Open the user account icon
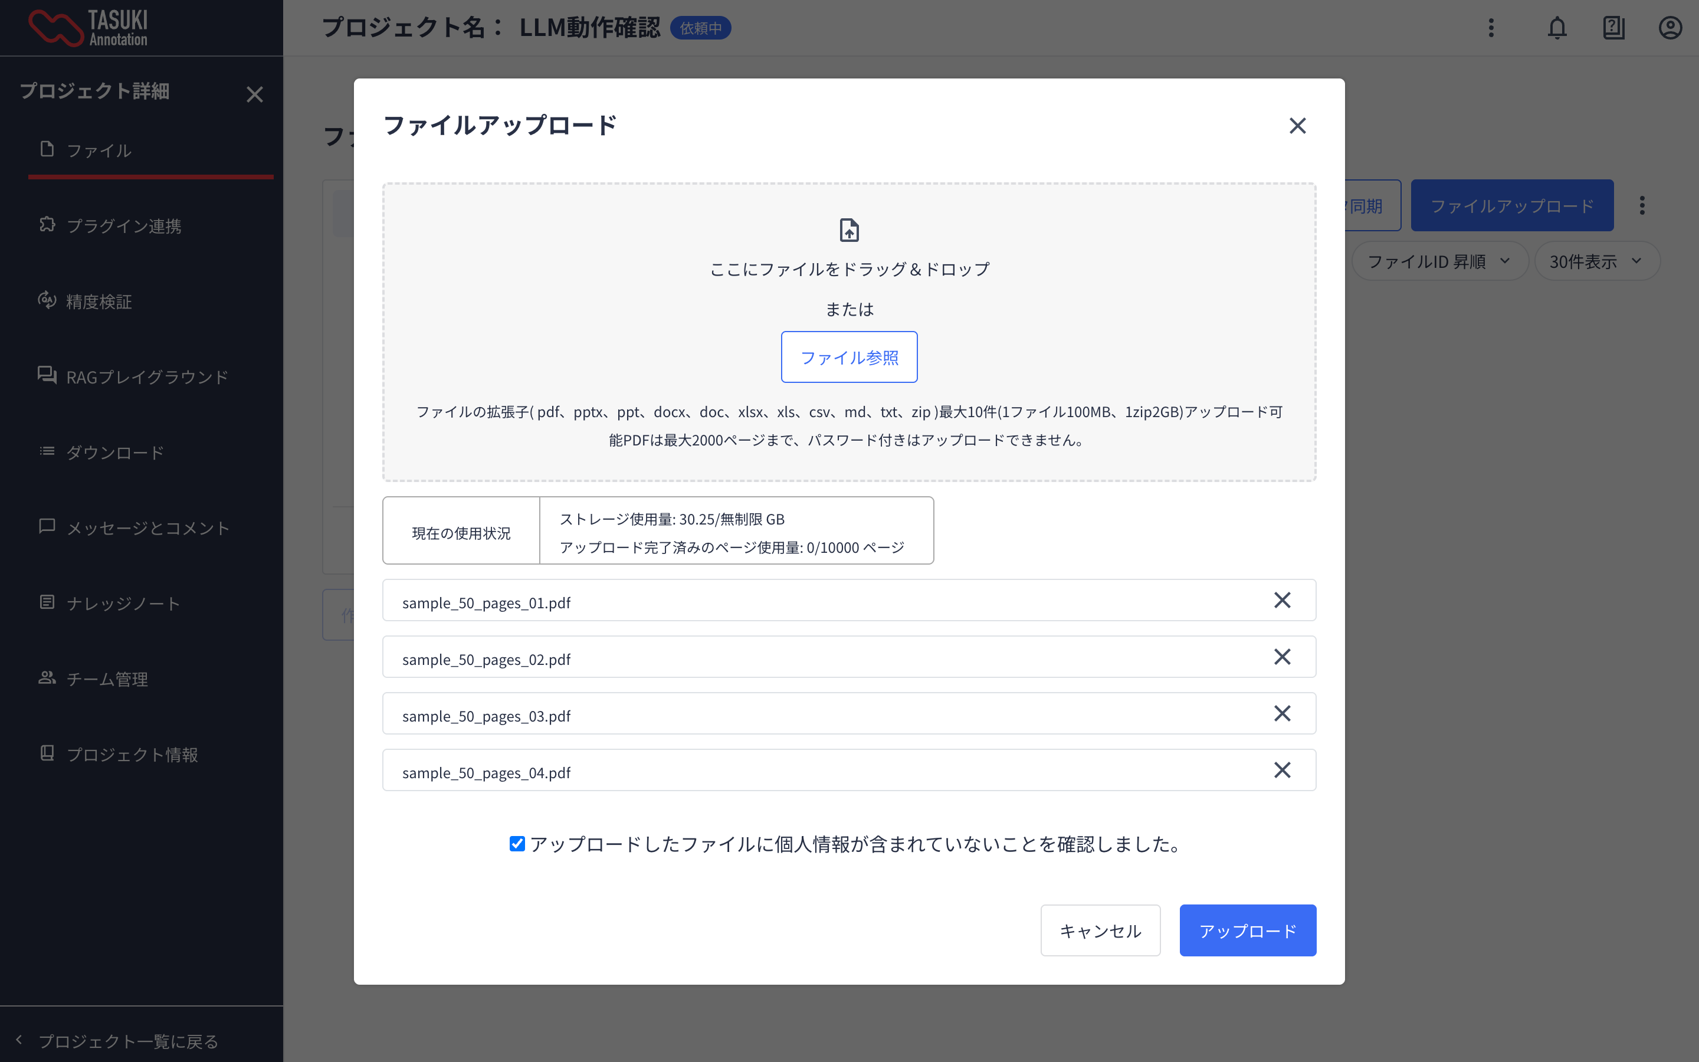Viewport: 1699px width, 1062px height. coord(1670,28)
